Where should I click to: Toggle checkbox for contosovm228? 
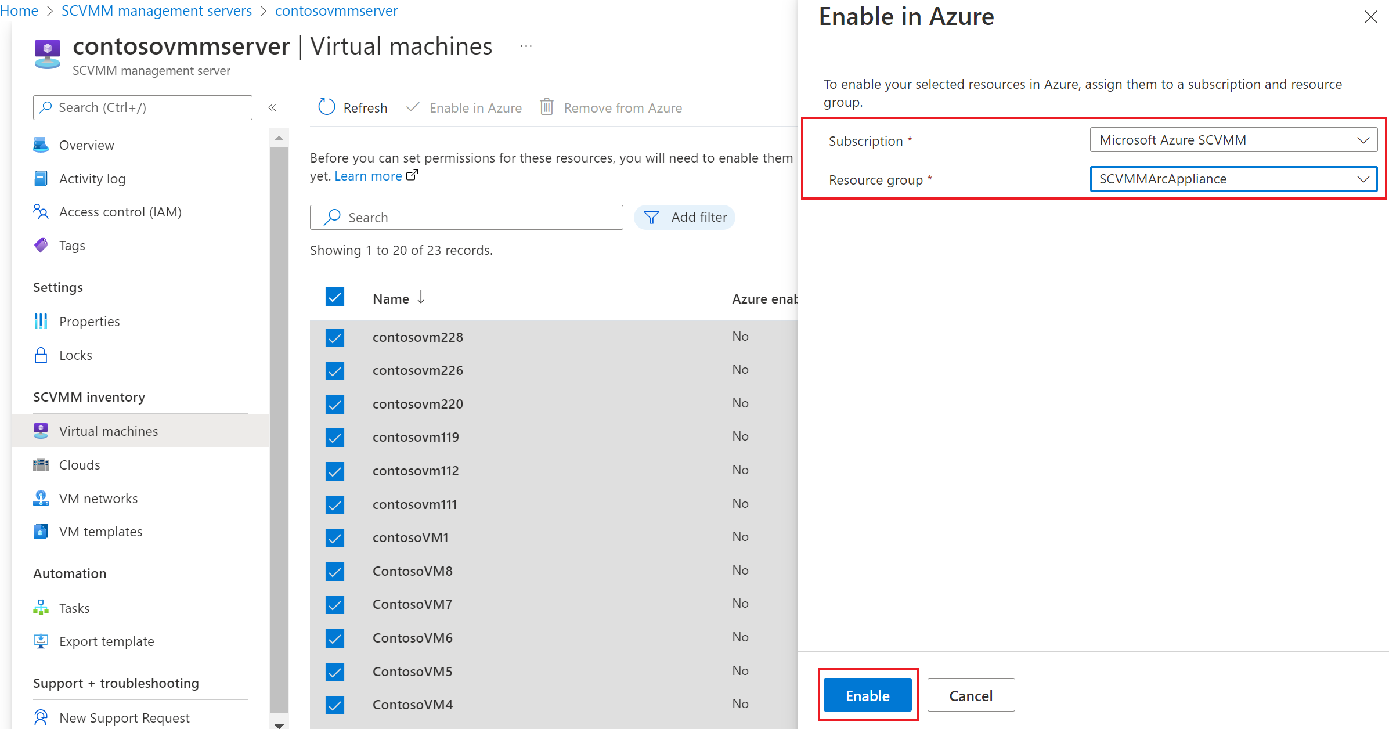(335, 337)
